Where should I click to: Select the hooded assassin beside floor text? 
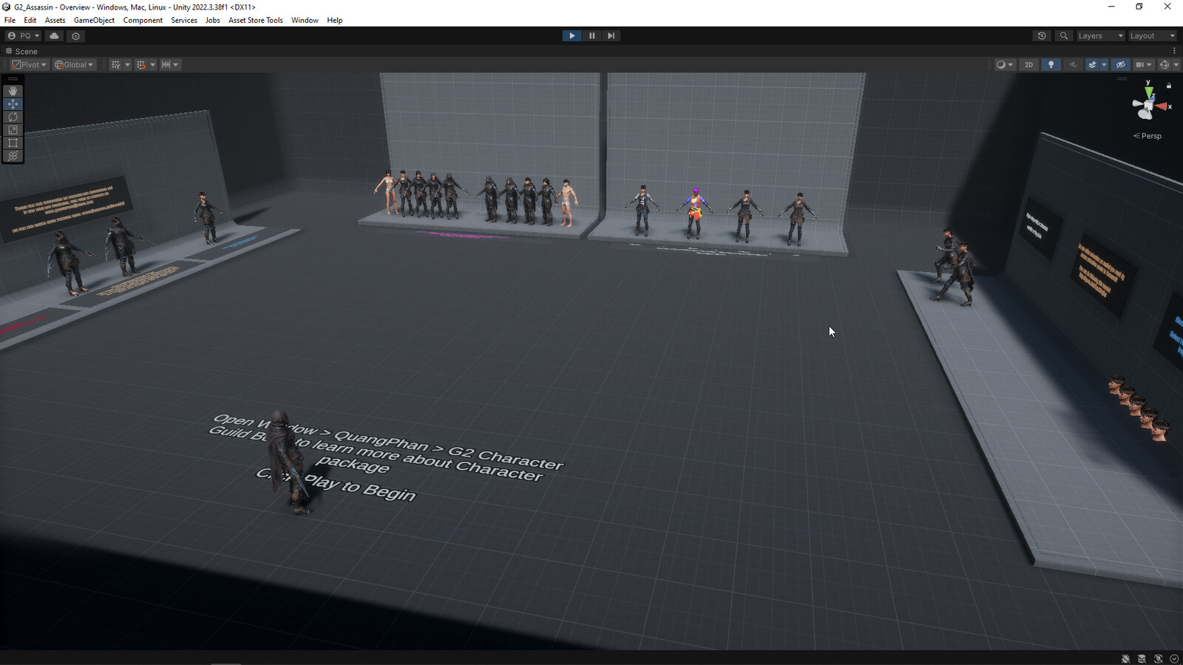[287, 462]
